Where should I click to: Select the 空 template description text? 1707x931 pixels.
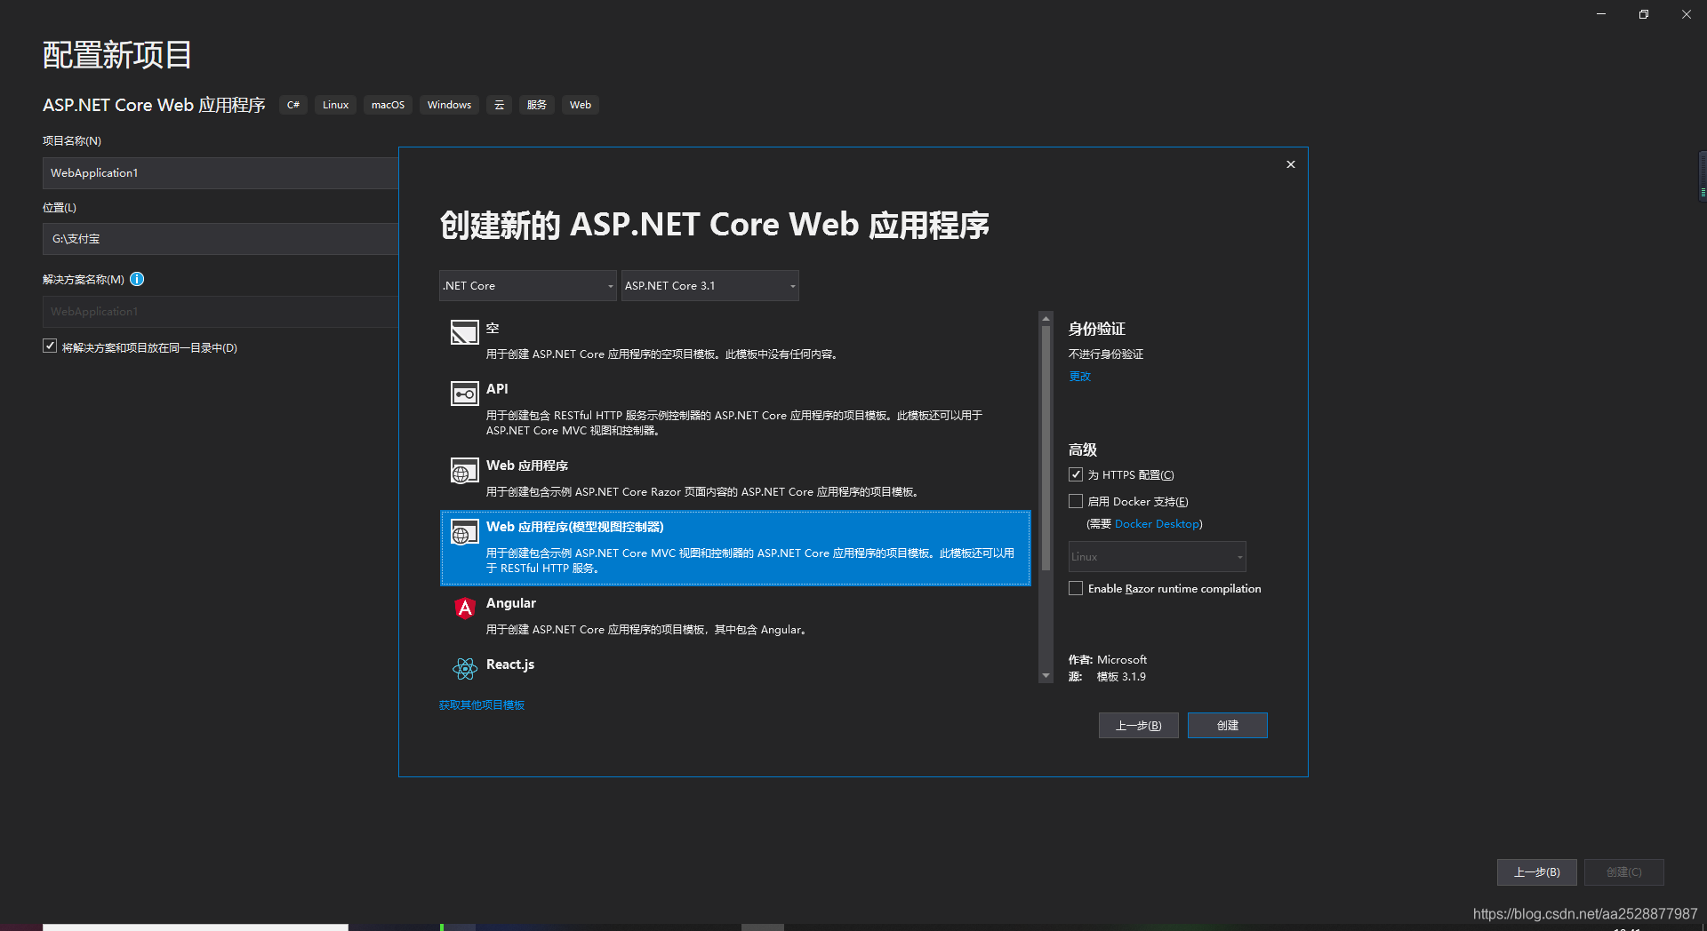click(x=663, y=354)
